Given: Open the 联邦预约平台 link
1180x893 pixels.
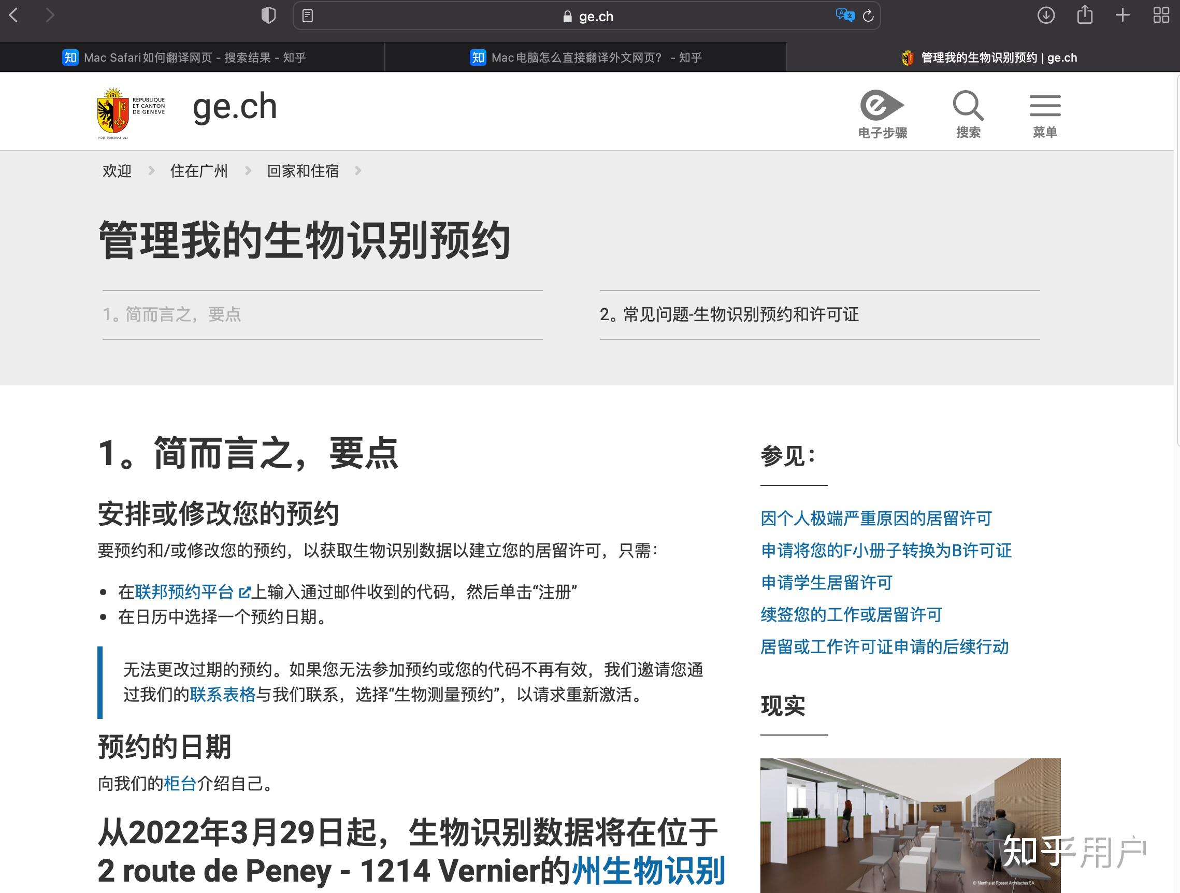Looking at the screenshot, I should [x=184, y=592].
